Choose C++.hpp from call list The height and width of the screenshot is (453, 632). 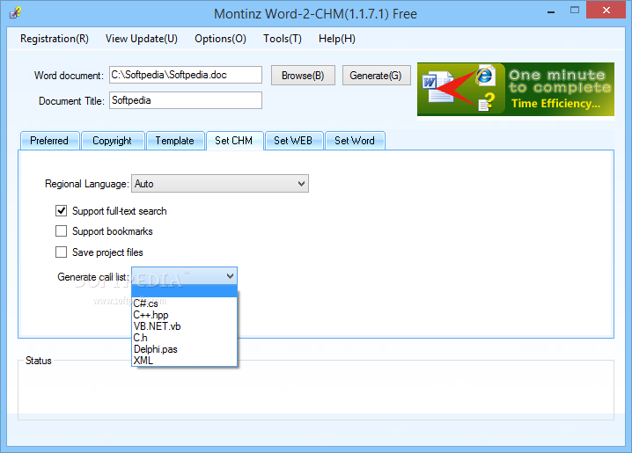coord(184,315)
